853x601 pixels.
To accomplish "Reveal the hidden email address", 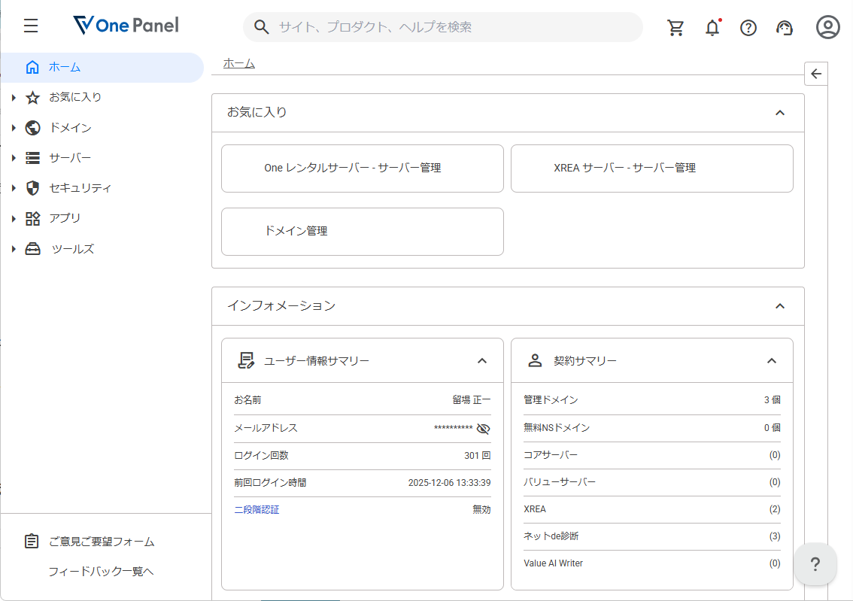I will 483,429.
